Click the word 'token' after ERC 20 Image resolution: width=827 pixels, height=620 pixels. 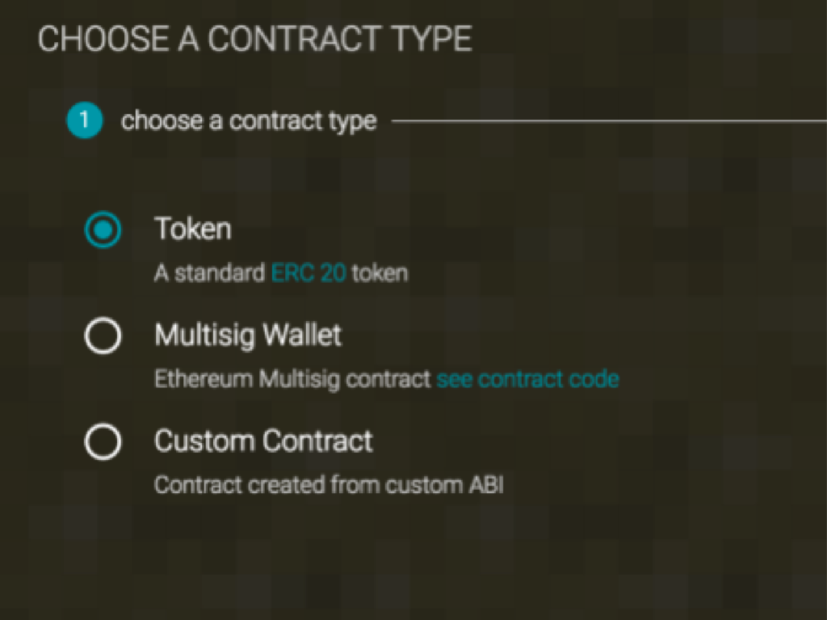[x=380, y=273]
